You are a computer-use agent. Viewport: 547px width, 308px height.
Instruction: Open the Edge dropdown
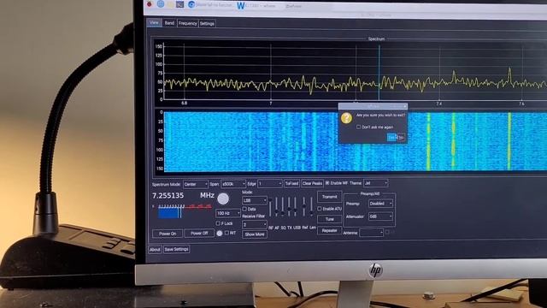coord(270,183)
